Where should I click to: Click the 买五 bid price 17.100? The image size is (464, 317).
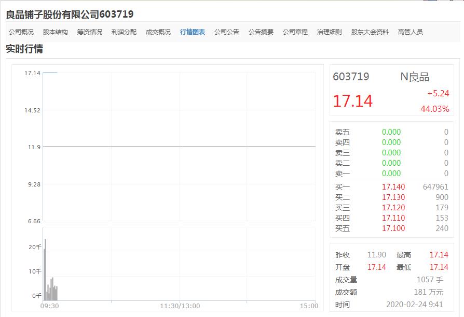pos(393,228)
